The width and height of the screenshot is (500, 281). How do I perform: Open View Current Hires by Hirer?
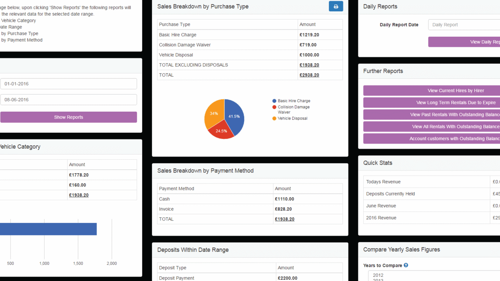[455, 91]
